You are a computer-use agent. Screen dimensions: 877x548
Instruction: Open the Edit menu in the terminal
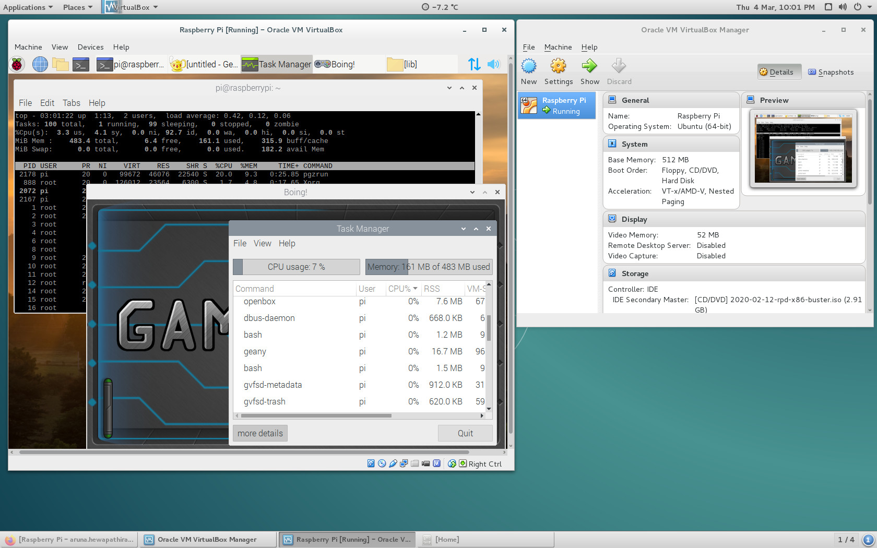pyautogui.click(x=47, y=103)
